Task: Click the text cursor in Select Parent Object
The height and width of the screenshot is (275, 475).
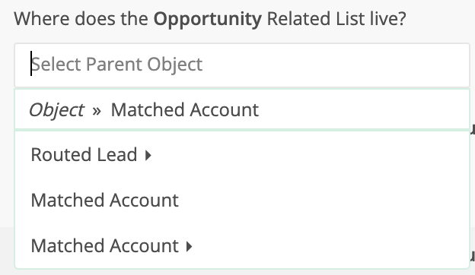Action: click(31, 64)
